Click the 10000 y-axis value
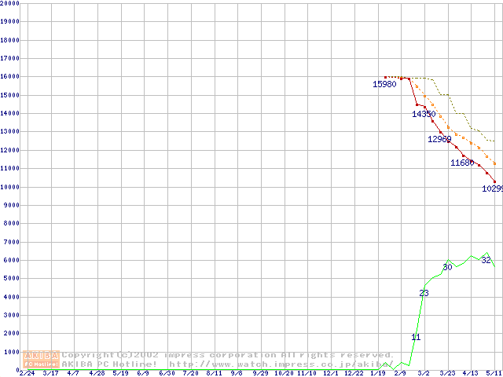This screenshot has width=503, height=377. coord(9,187)
